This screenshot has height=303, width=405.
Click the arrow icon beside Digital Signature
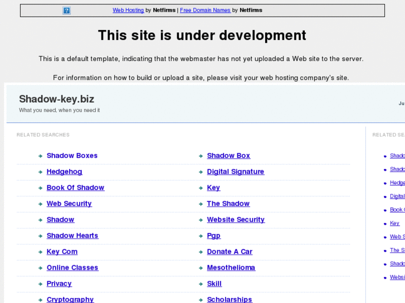[x=201, y=172]
